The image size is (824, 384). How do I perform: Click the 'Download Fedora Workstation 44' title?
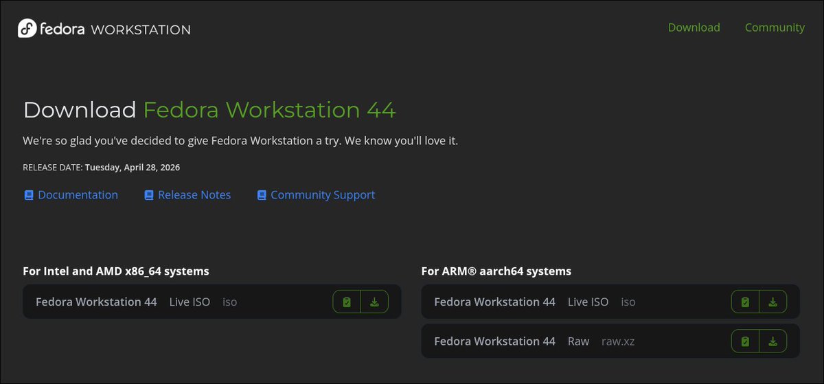pos(209,110)
